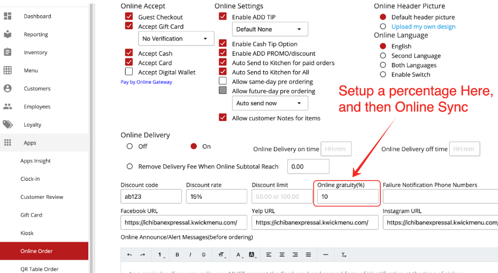Select Both Languages radio option
Viewport: 498px width, 273px height.
(383, 65)
